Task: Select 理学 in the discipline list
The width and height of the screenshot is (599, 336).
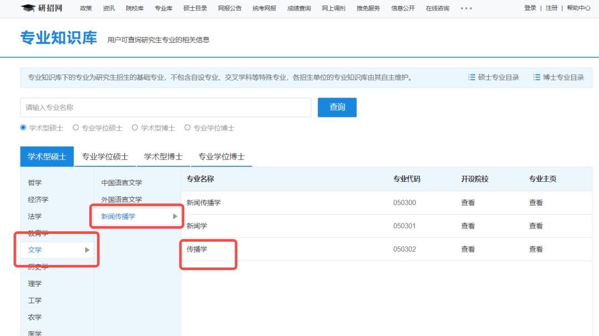Action: (35, 283)
